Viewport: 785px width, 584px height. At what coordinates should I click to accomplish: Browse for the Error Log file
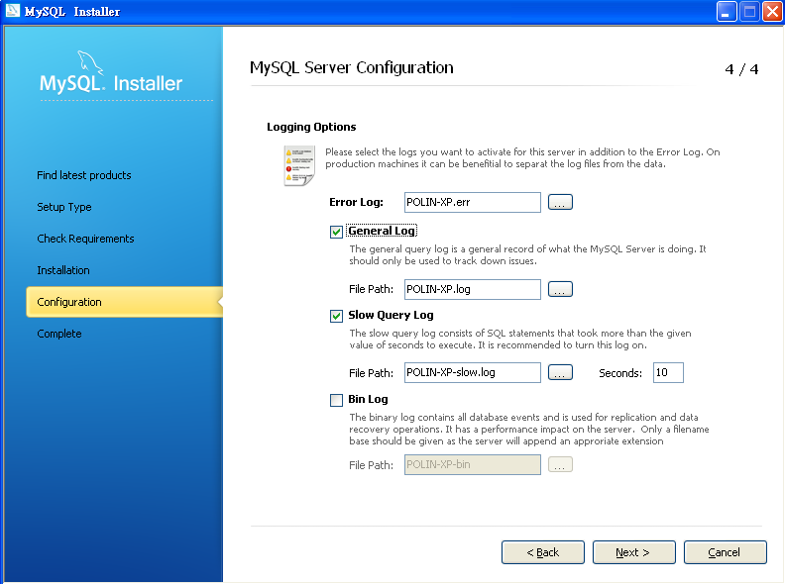560,202
